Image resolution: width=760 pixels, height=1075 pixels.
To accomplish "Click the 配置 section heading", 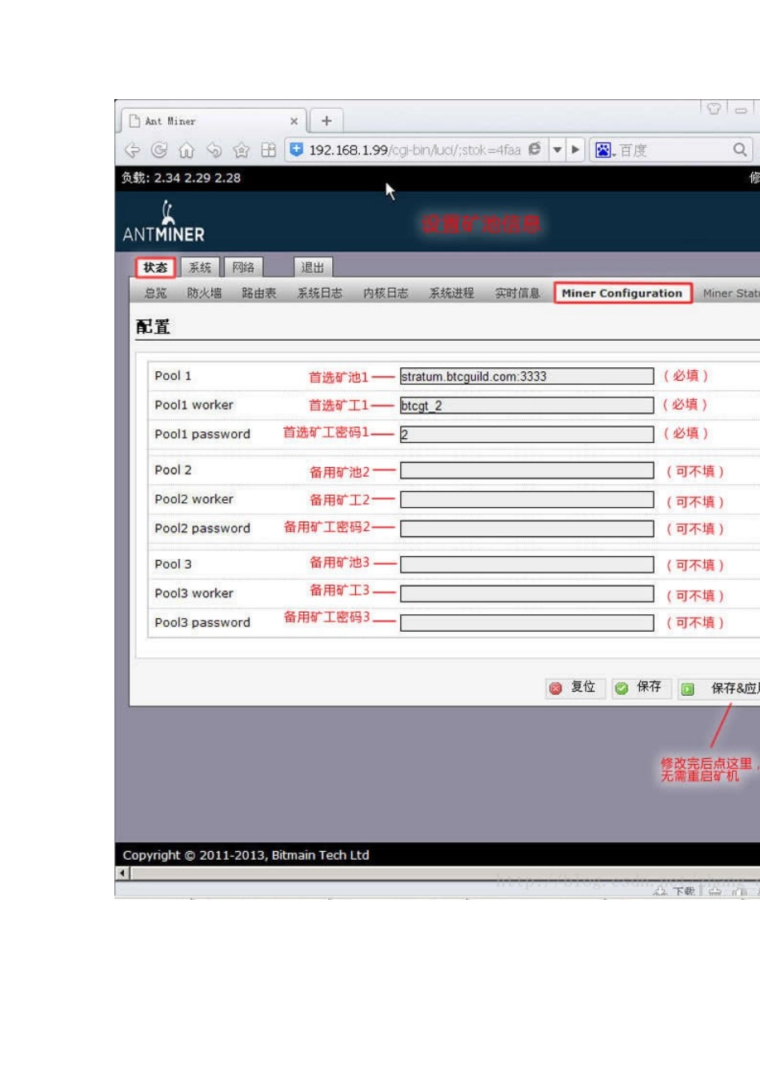I will tap(153, 326).
